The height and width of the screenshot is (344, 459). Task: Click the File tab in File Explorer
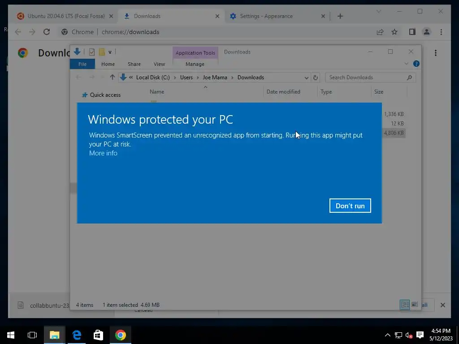click(x=82, y=64)
